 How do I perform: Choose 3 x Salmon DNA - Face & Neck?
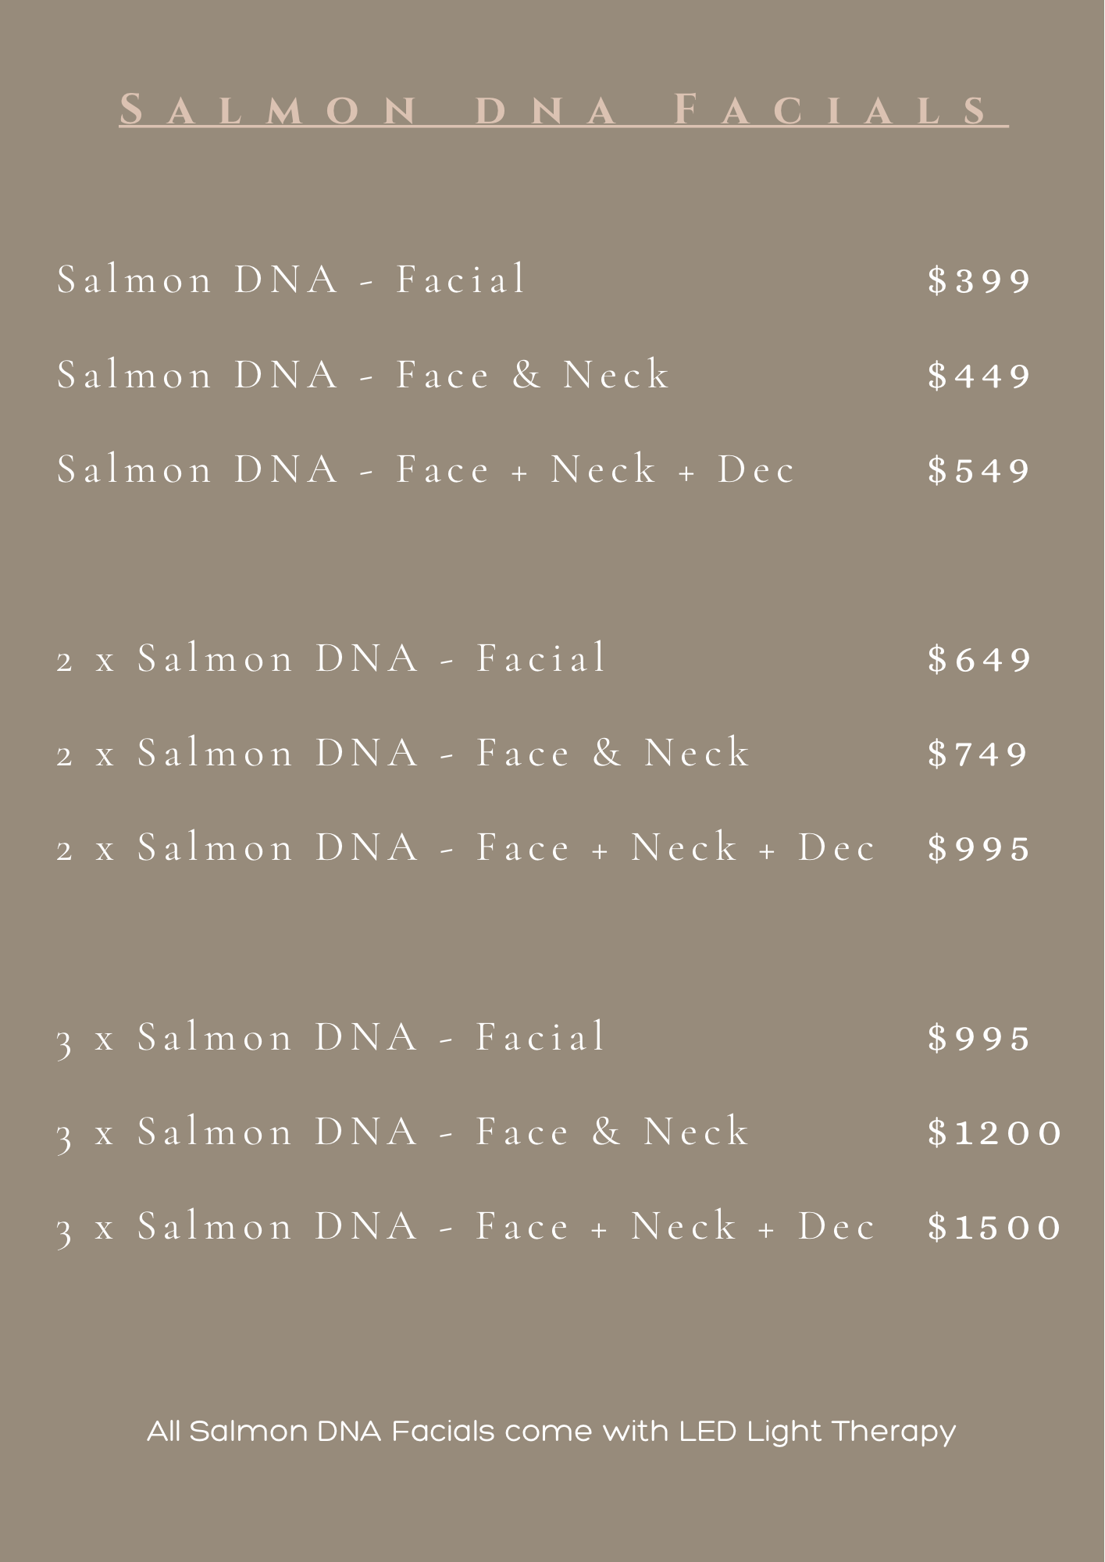[403, 1132]
